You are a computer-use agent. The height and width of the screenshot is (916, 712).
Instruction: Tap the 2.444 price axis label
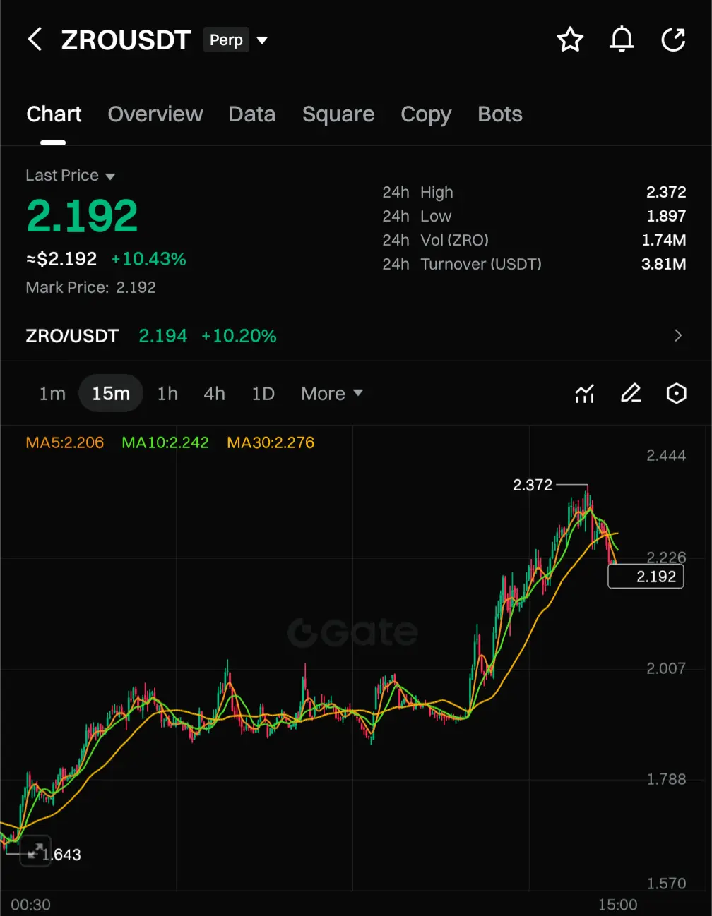666,455
